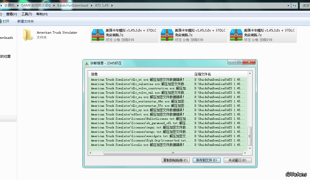The height and width of the screenshot is (180, 310).
Task: Click the search box at top right
Action: coord(305,5)
